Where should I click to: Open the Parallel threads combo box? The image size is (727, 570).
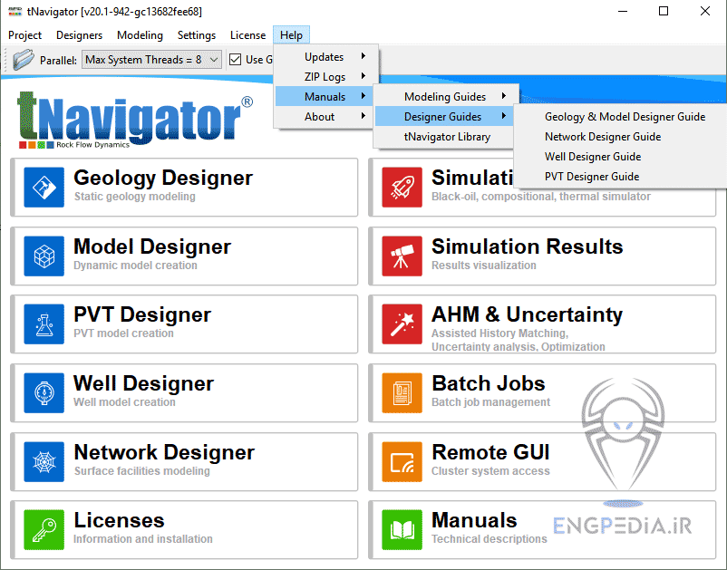pos(152,59)
